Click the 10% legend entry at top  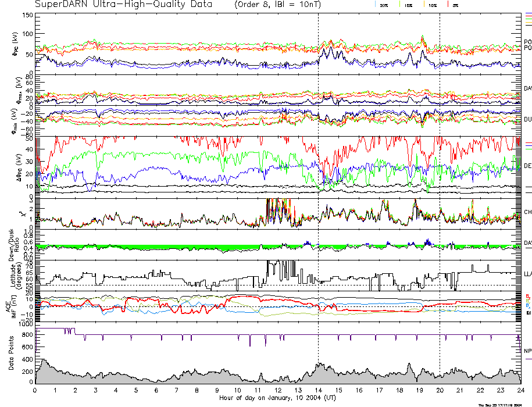tap(431, 5)
